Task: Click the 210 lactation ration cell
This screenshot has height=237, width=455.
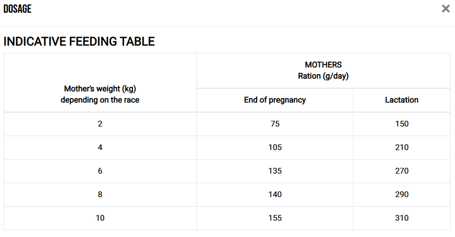Action: (x=402, y=147)
